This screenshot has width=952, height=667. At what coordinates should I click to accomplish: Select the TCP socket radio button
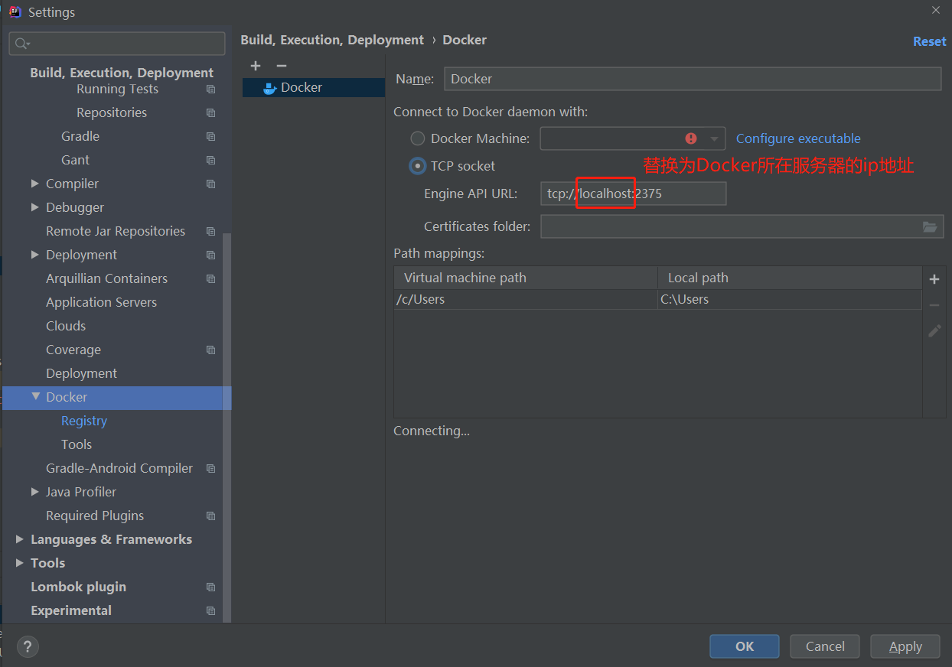click(x=418, y=166)
